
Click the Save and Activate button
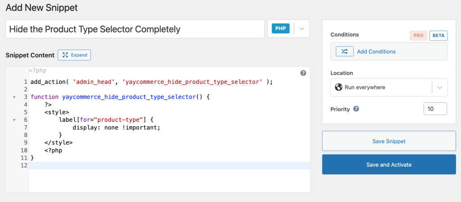pyautogui.click(x=389, y=165)
